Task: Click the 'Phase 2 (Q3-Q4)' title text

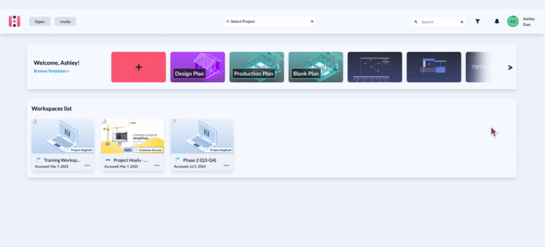Action: 199,160
